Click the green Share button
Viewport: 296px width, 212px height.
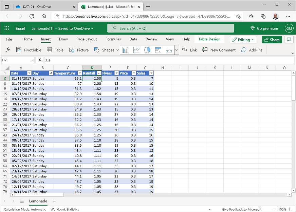pos(272,39)
